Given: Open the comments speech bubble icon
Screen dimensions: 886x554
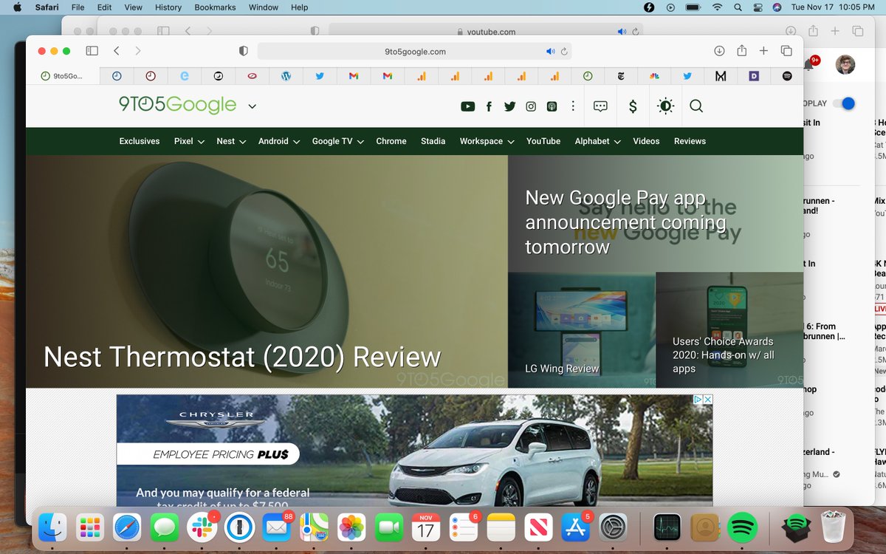Looking at the screenshot, I should 600,106.
